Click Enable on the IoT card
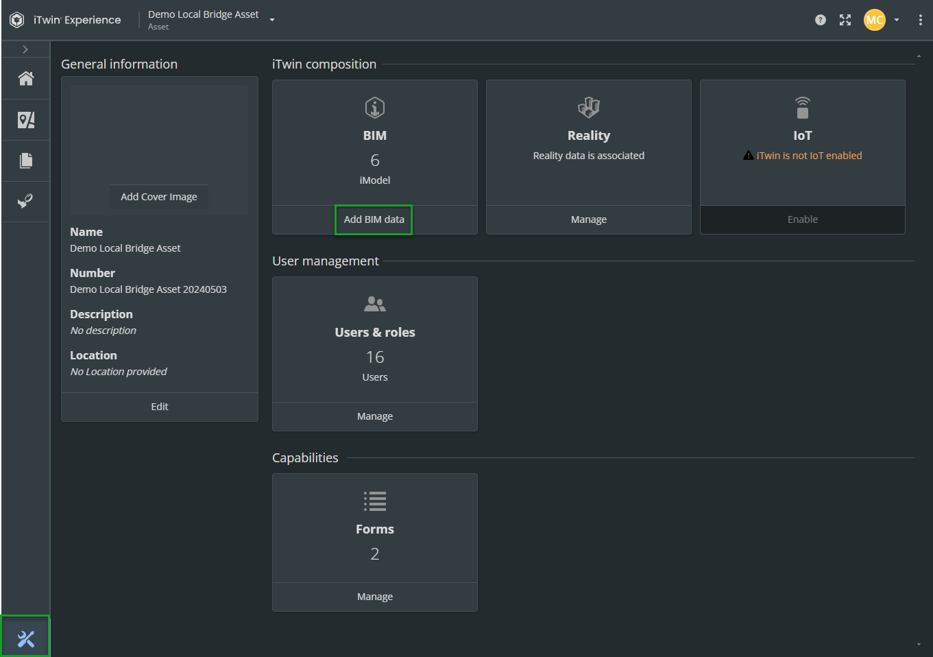 pyautogui.click(x=802, y=219)
